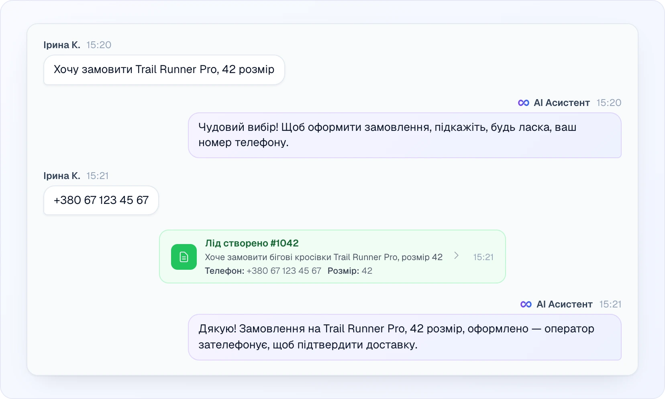
Task: Click timestamp 15:21 next to second Ірина К.
Action: coord(98,176)
